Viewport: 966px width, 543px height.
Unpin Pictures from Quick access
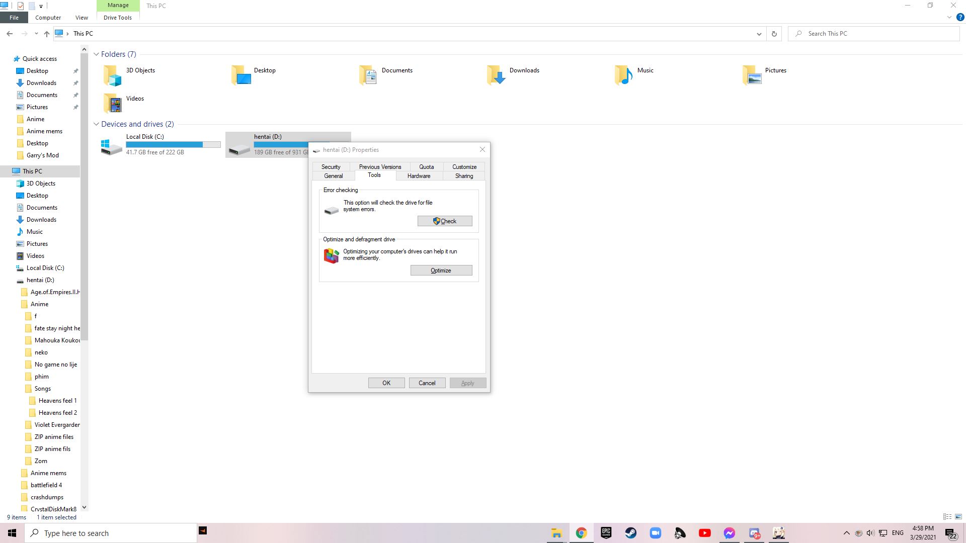[x=76, y=107]
